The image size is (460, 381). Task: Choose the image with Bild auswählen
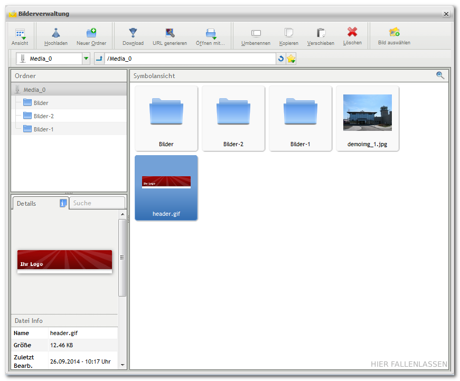(x=394, y=33)
